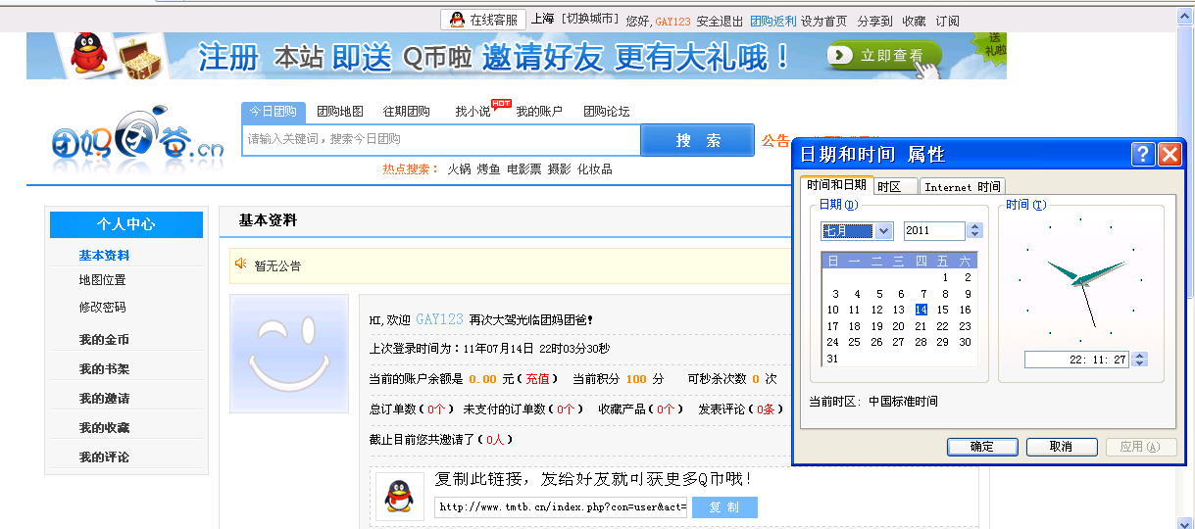Click username GAY123 in top bar
This screenshot has width=1195, height=529.
point(672,21)
